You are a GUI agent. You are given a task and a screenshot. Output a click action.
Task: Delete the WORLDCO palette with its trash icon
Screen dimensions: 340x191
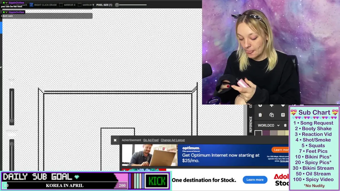(285, 125)
